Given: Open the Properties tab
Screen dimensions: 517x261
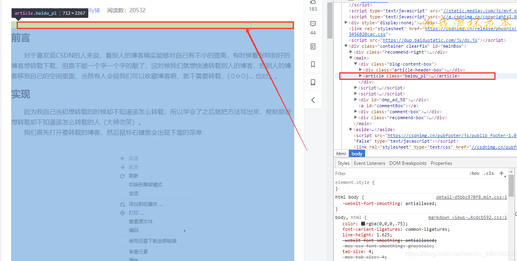Looking at the screenshot, I should point(441,163).
